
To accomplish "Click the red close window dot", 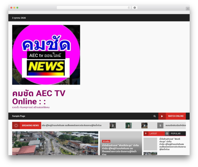I will tap(11, 8).
